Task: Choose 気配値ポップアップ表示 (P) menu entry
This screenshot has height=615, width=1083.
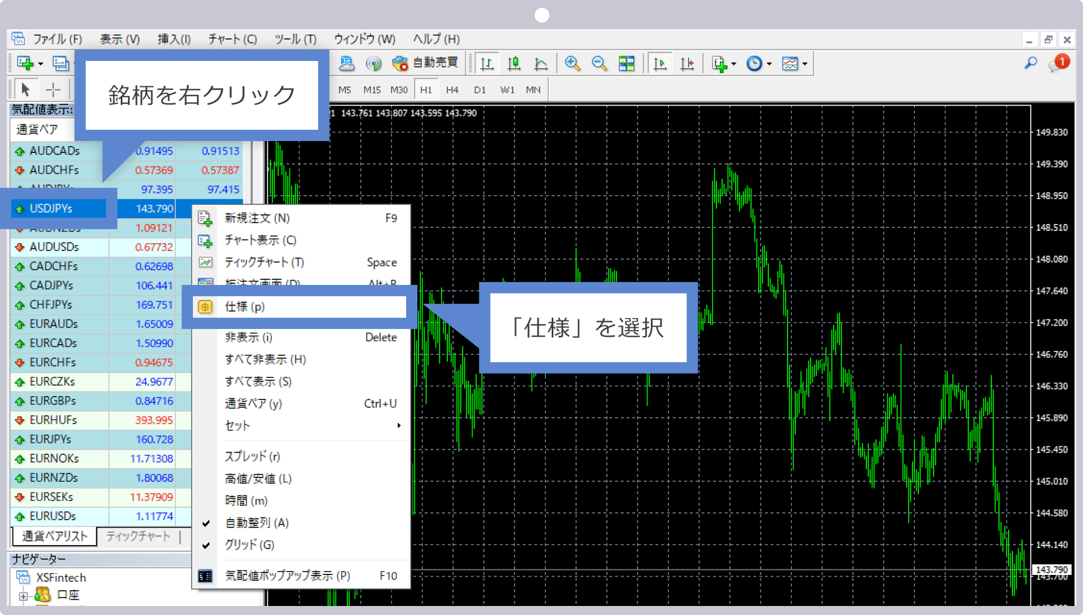Action: 301,576
